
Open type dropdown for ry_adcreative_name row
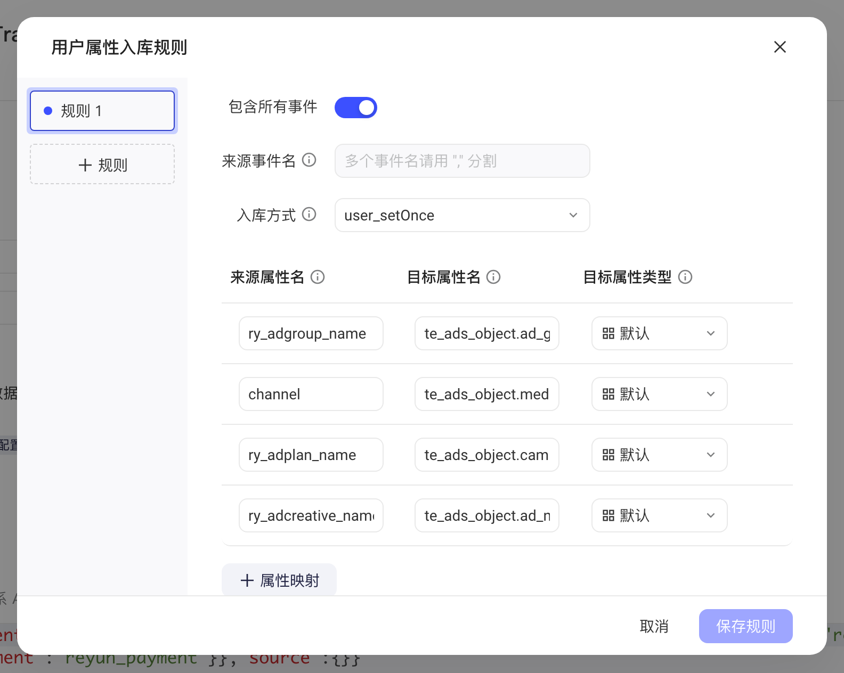(x=660, y=515)
